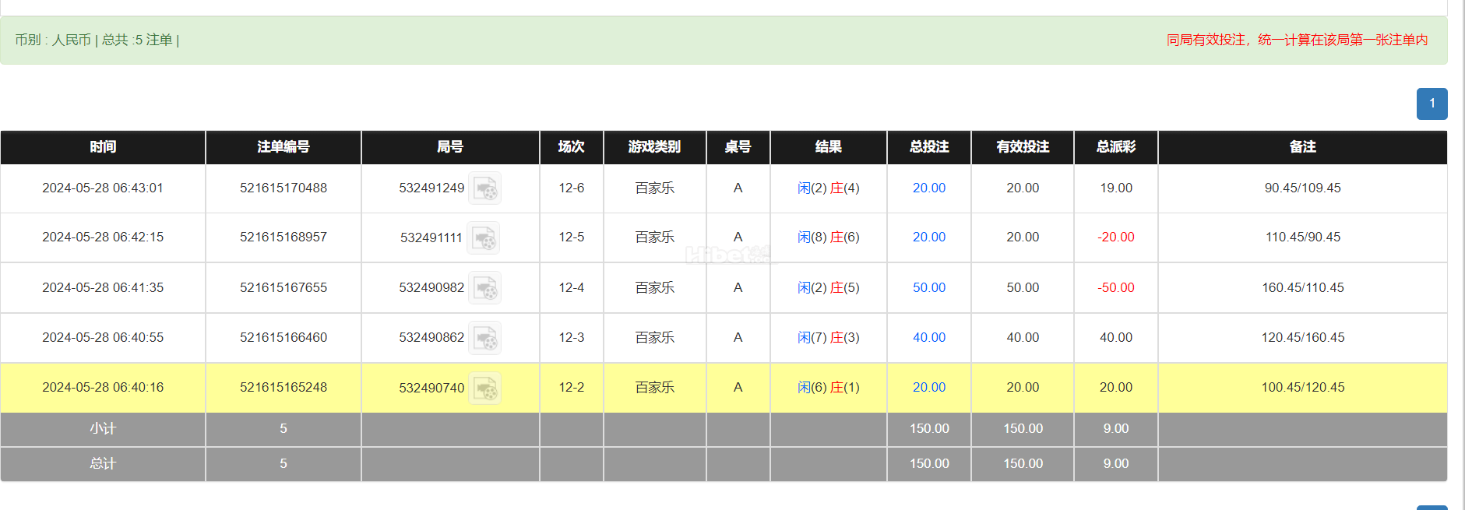The width and height of the screenshot is (1465, 510).
Task: Click the 有效投注 column header
Action: point(1023,147)
